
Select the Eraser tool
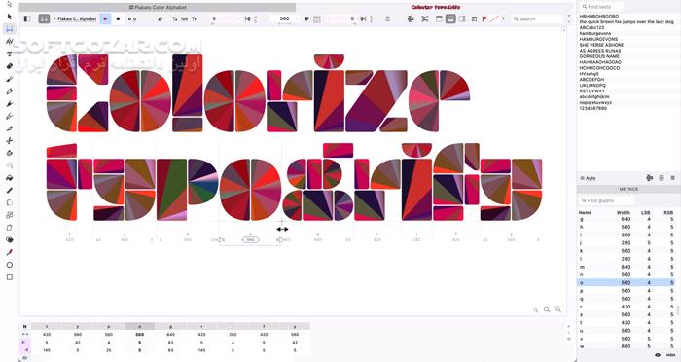pos(10,66)
